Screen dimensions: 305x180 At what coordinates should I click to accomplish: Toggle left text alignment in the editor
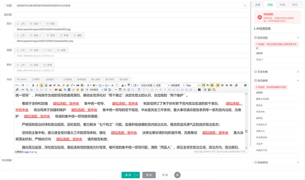tap(218, 85)
